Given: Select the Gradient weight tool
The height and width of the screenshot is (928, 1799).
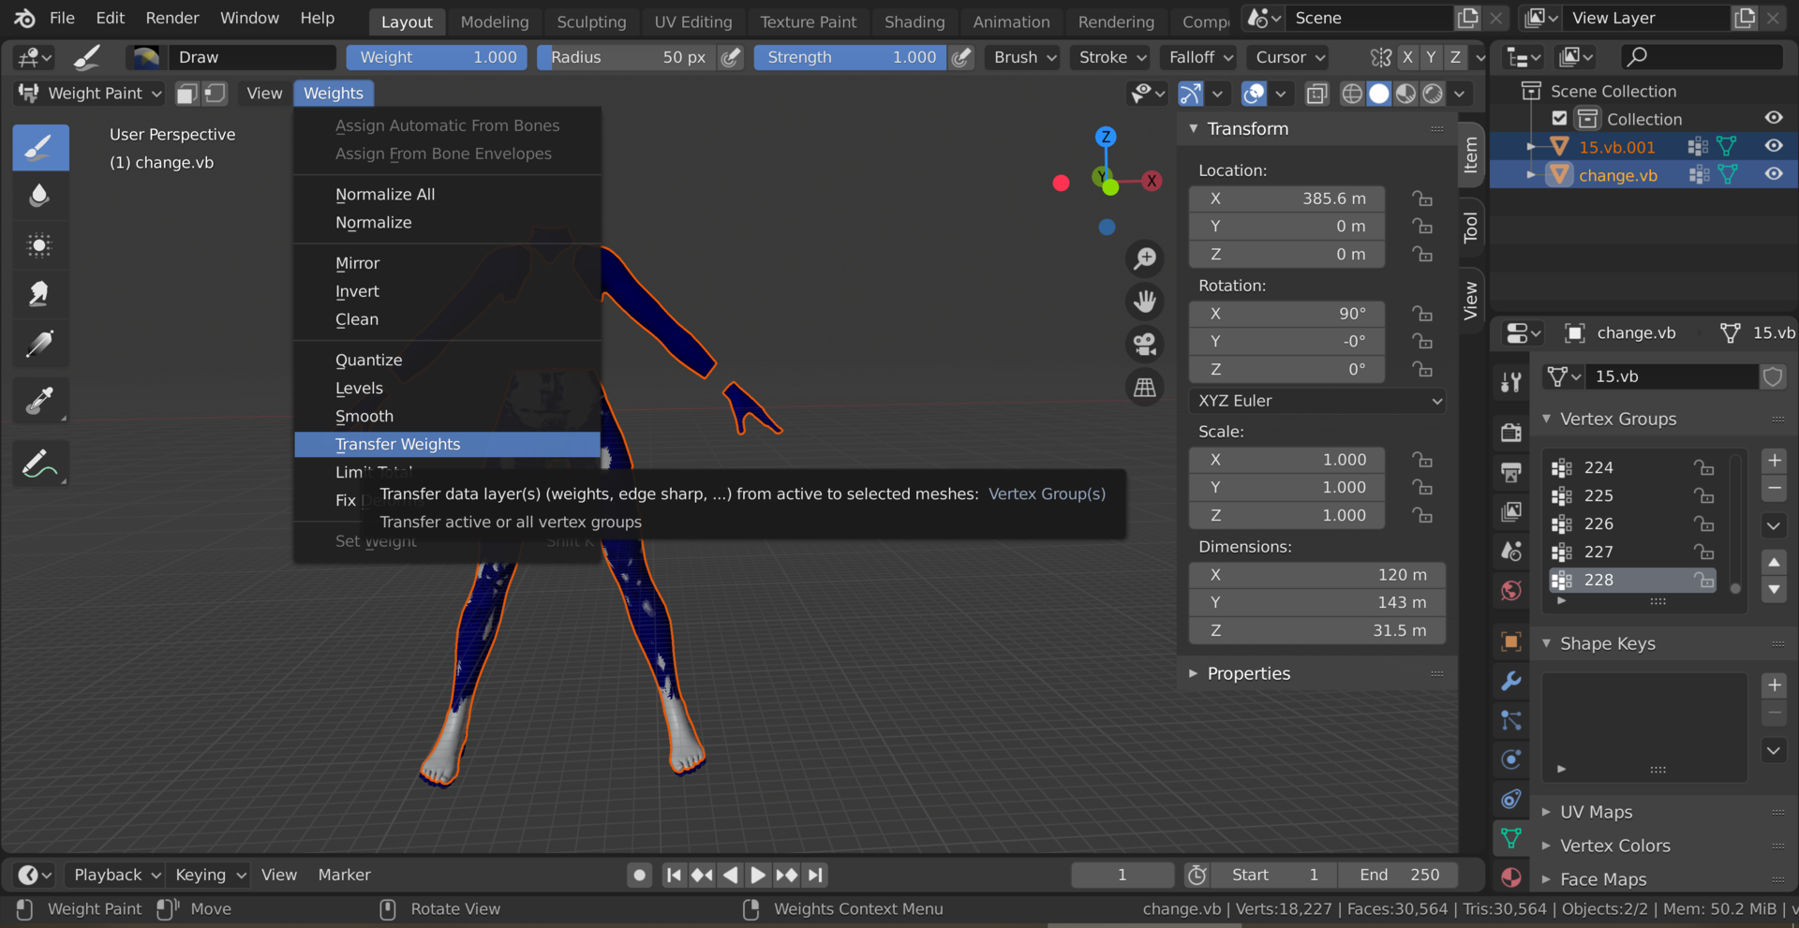Looking at the screenshot, I should pyautogui.click(x=40, y=344).
